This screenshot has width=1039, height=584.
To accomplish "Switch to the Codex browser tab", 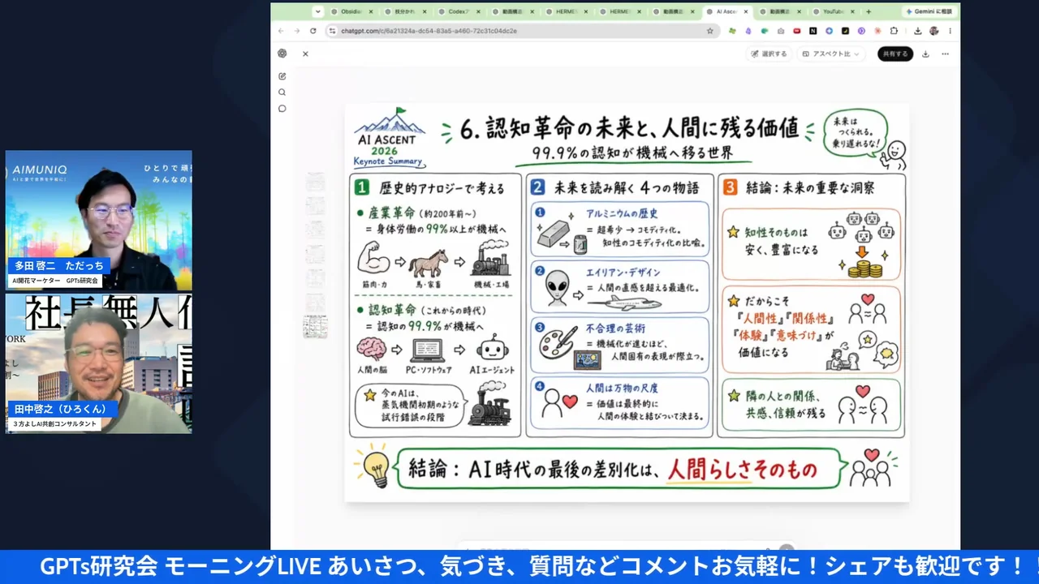I will (459, 11).
